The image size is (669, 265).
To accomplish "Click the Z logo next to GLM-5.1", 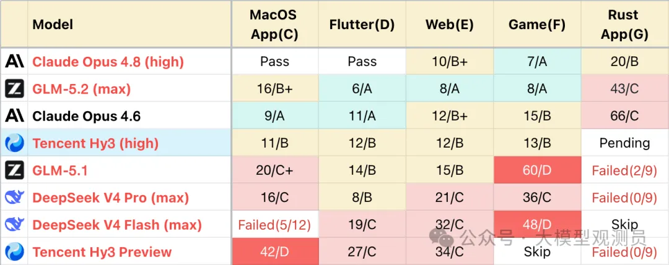I will pos(14,170).
